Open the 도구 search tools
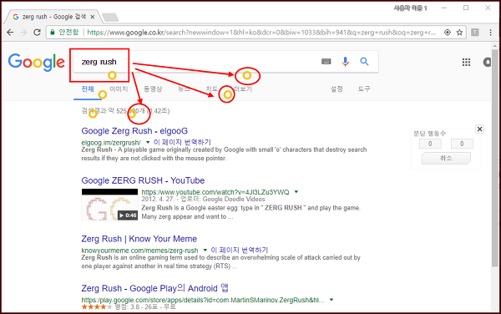 364,89
